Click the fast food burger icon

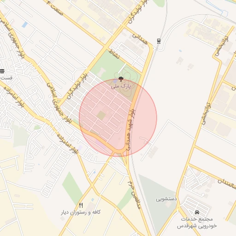pyautogui.click(x=2, y=71)
